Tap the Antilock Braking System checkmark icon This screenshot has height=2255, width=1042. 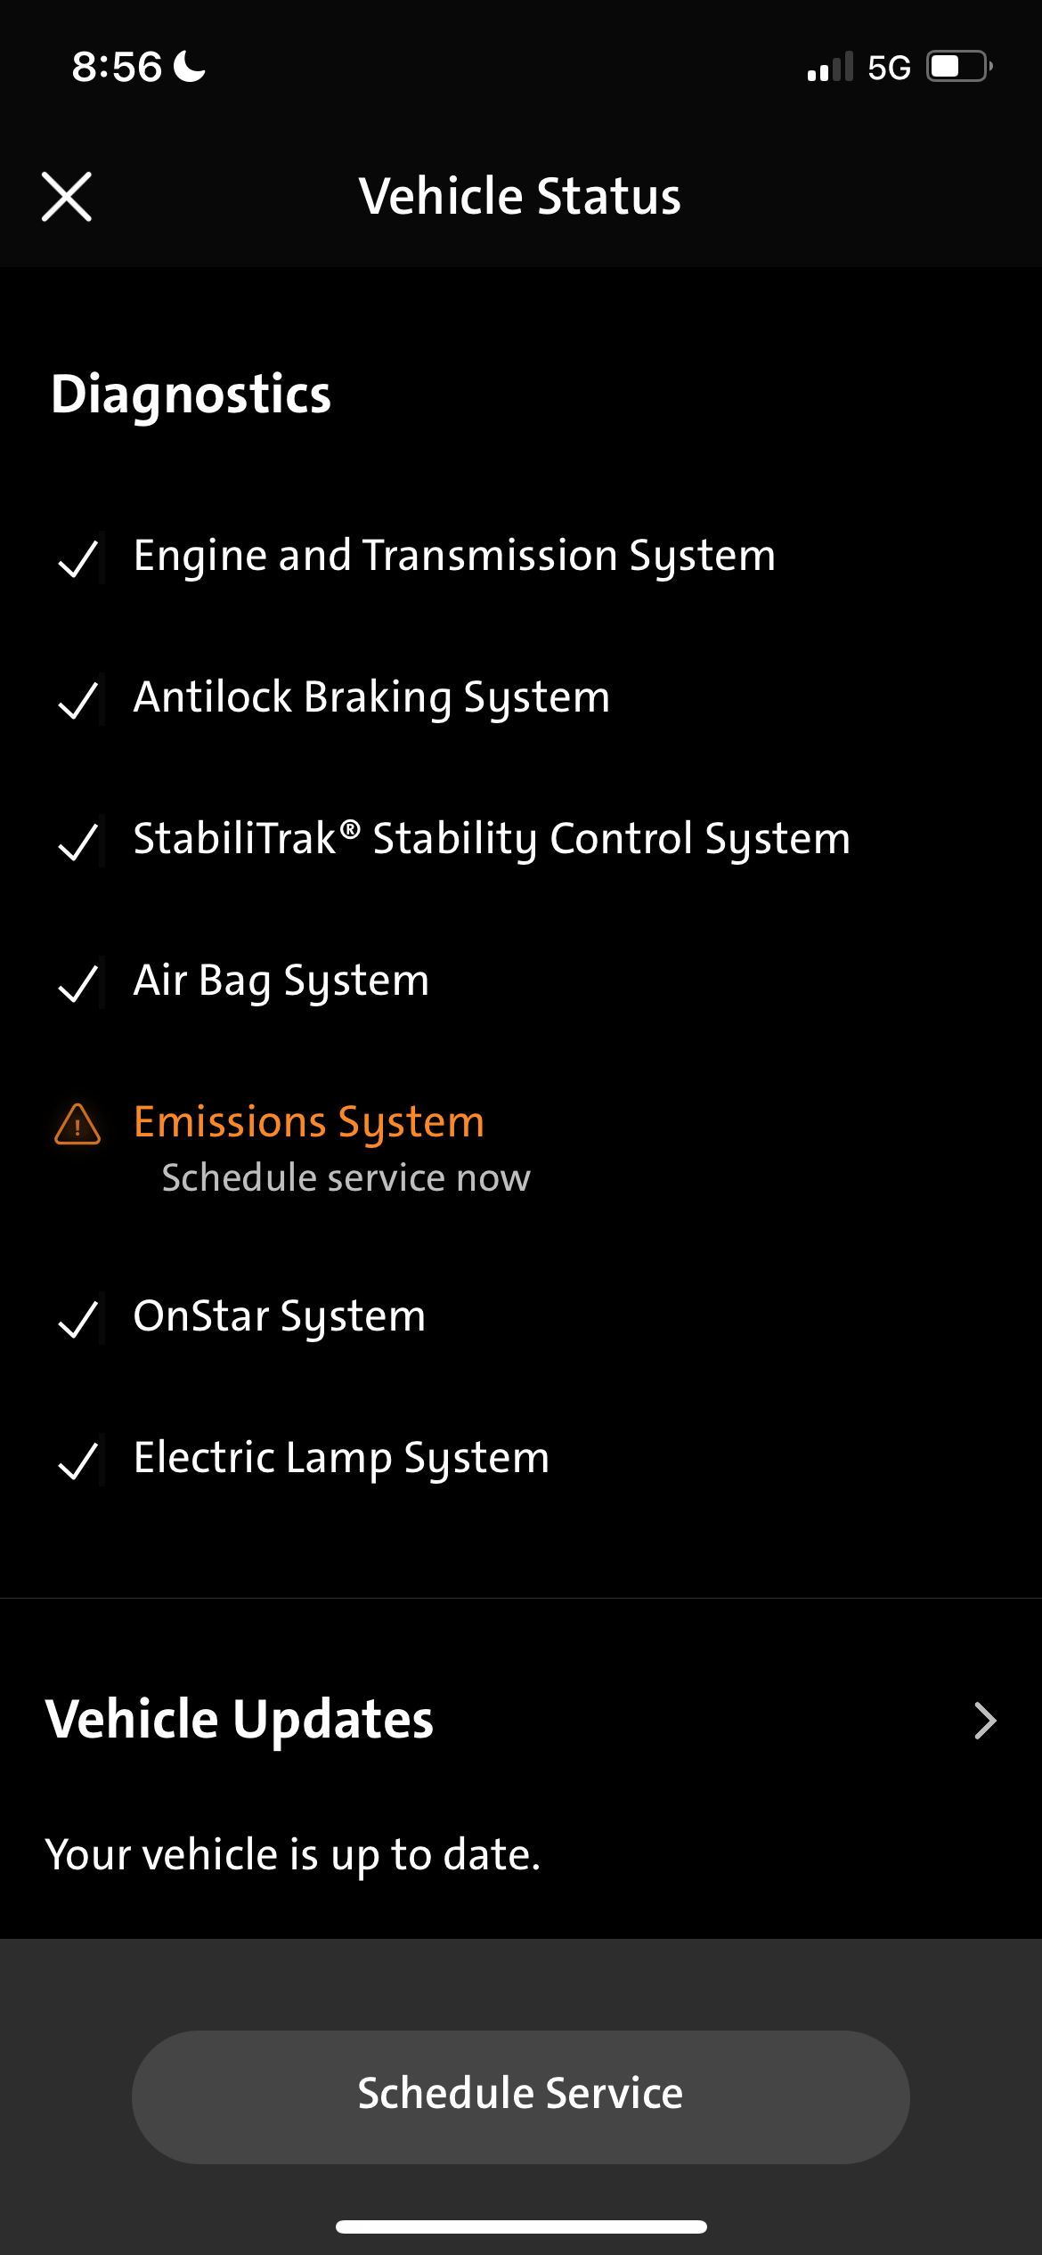click(77, 700)
